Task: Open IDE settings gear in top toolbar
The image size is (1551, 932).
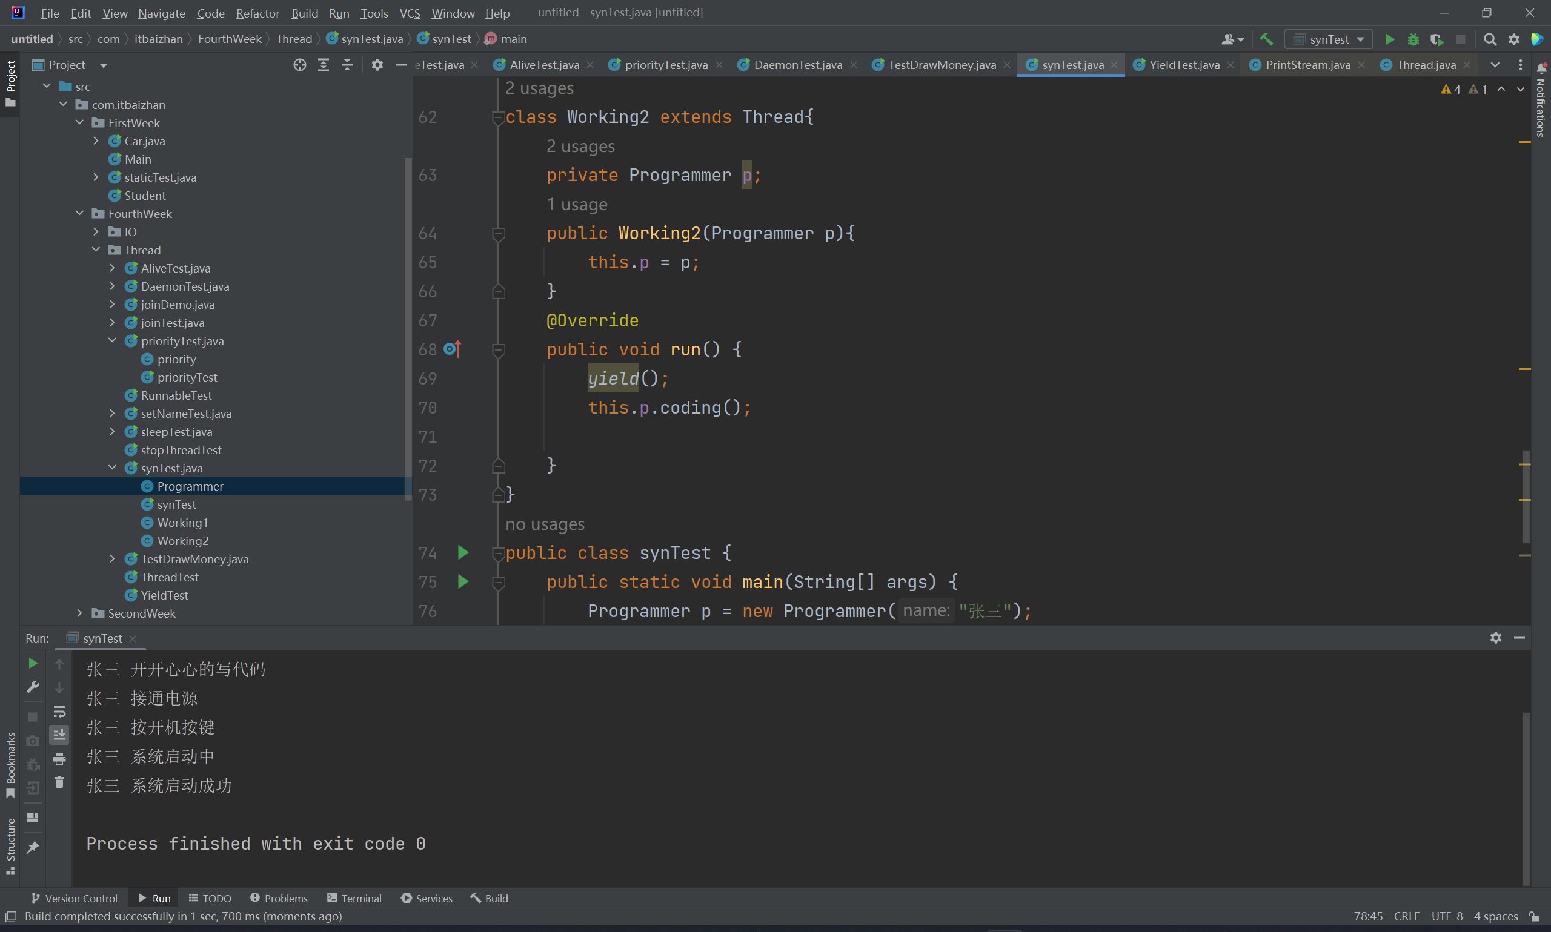Action: pos(1514,39)
